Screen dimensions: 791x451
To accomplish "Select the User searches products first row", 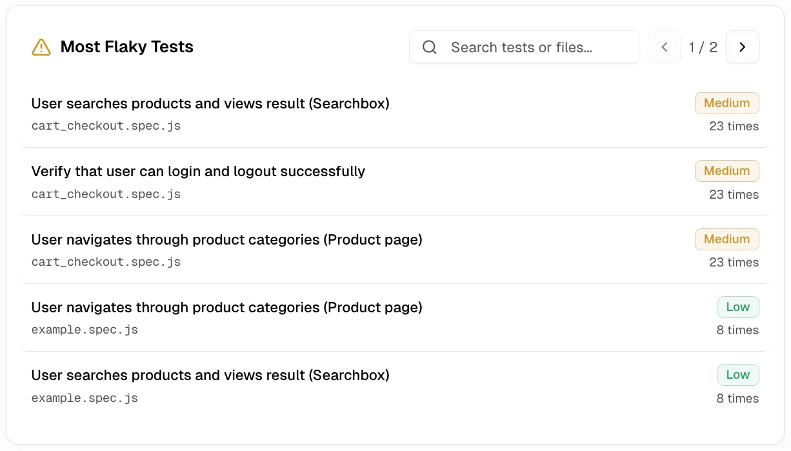I will click(x=210, y=103).
